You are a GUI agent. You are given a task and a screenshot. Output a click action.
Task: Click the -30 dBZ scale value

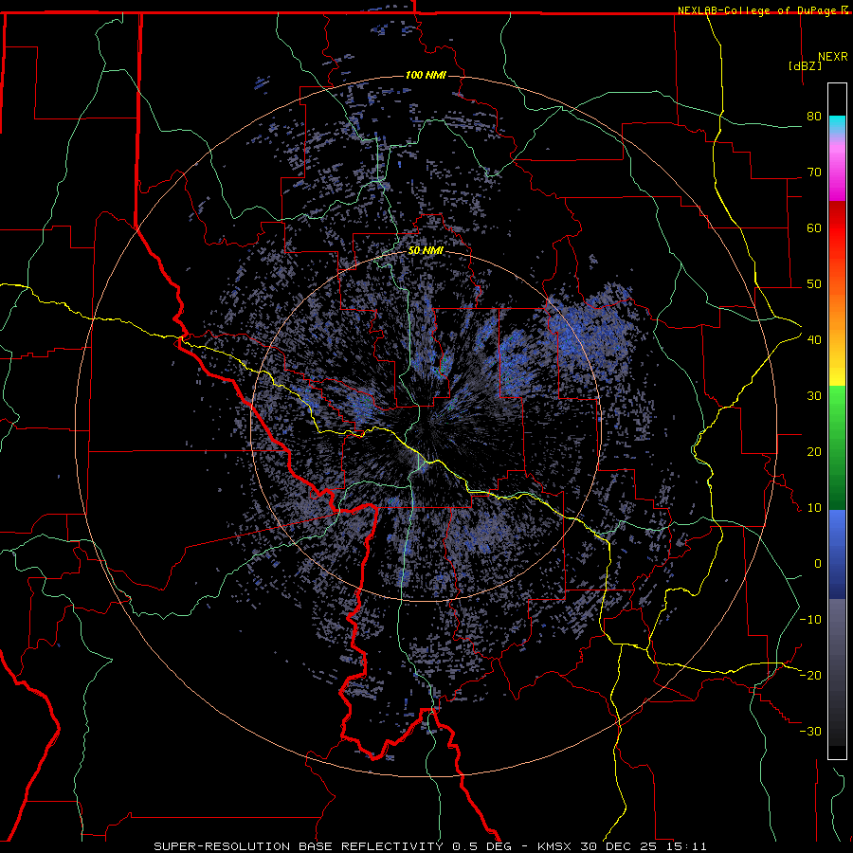tap(810, 731)
